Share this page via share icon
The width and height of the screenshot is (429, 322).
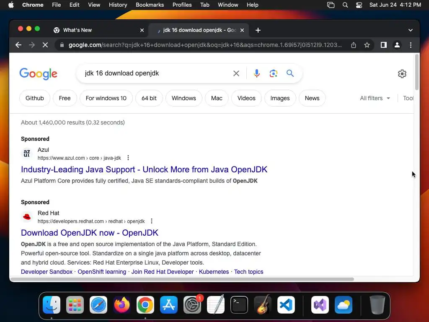point(354,45)
